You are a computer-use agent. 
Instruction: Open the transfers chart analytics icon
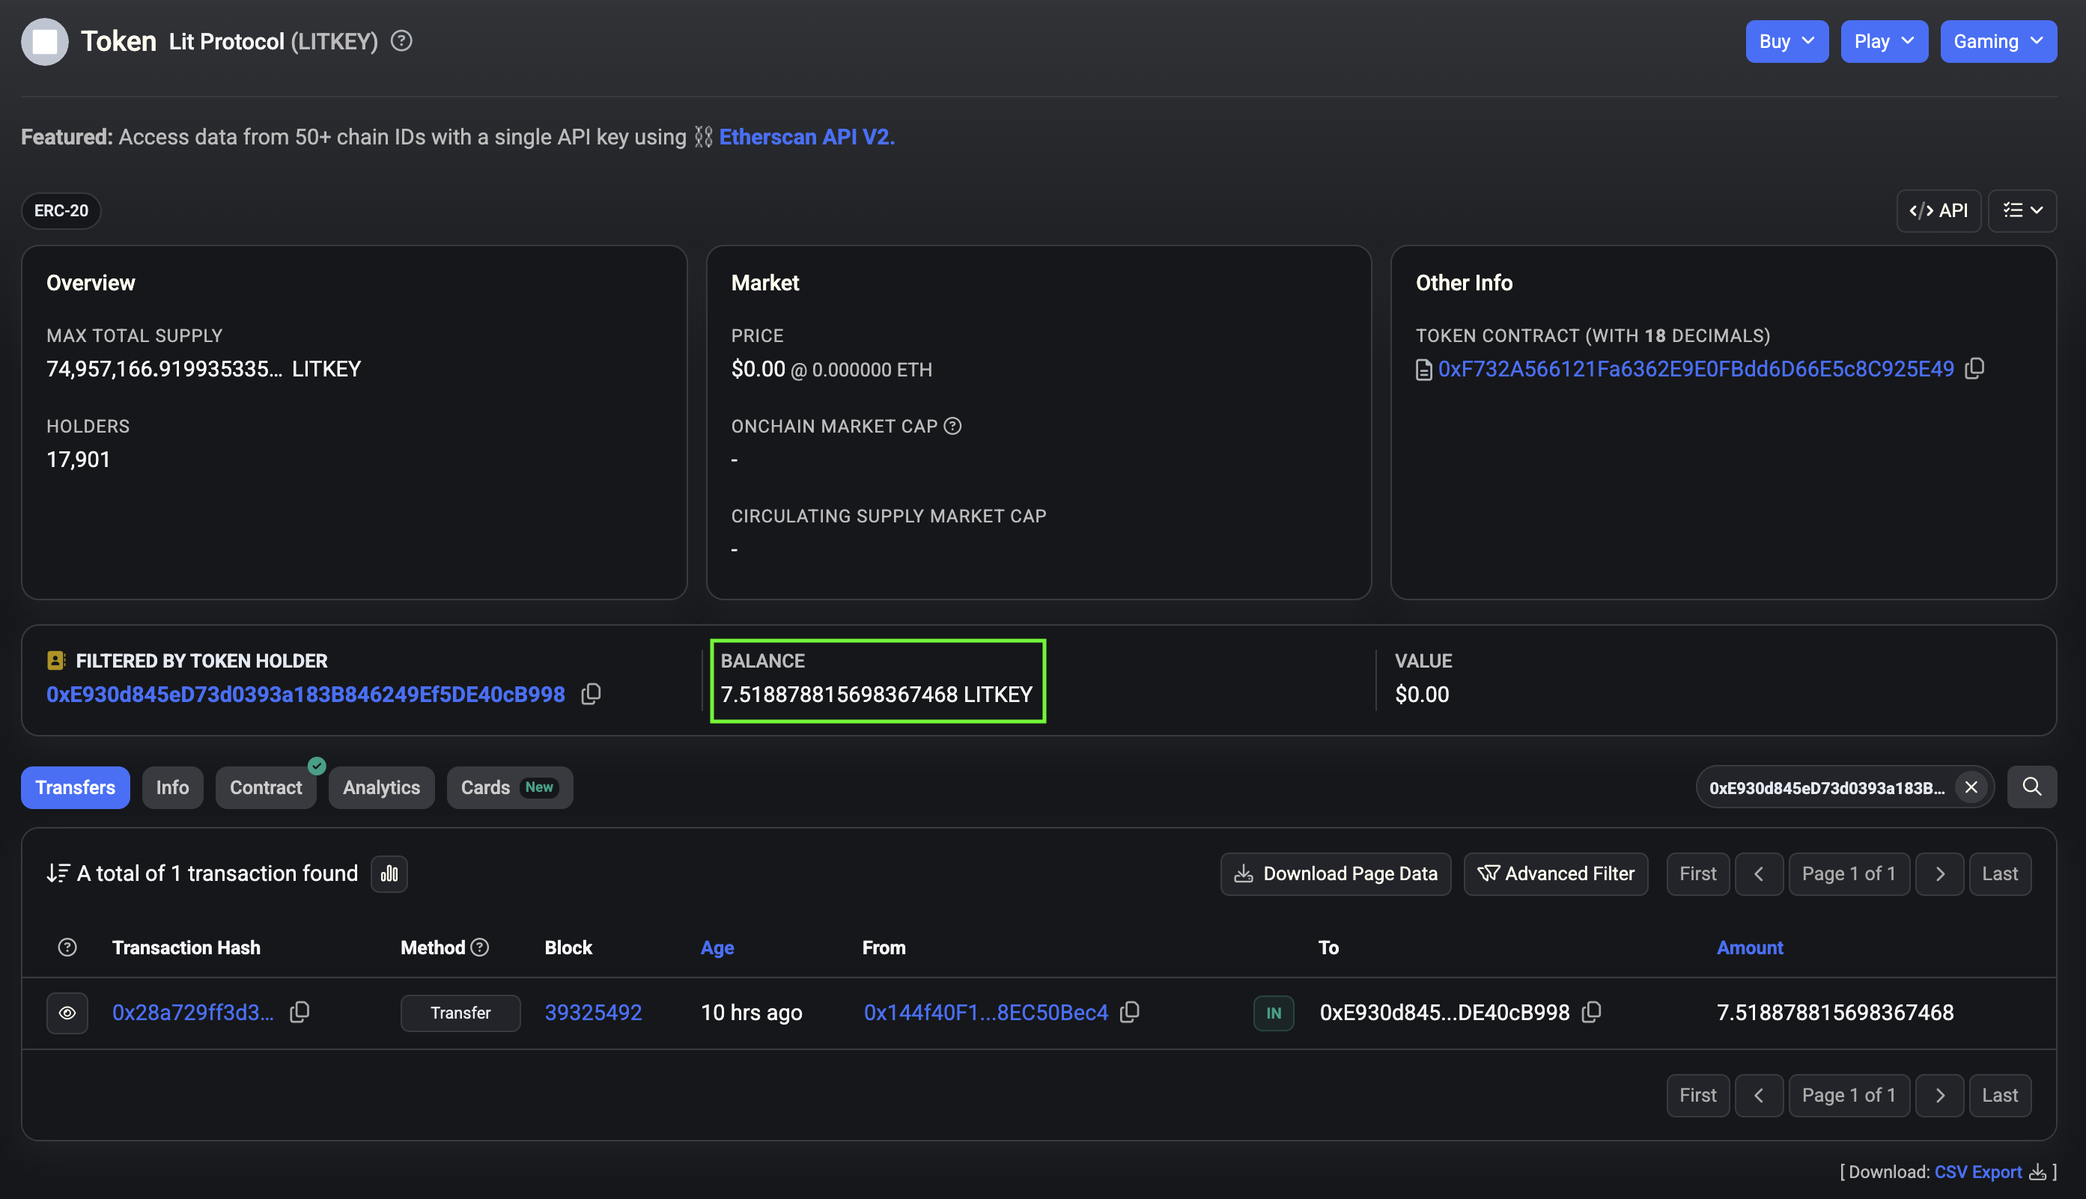(x=389, y=873)
